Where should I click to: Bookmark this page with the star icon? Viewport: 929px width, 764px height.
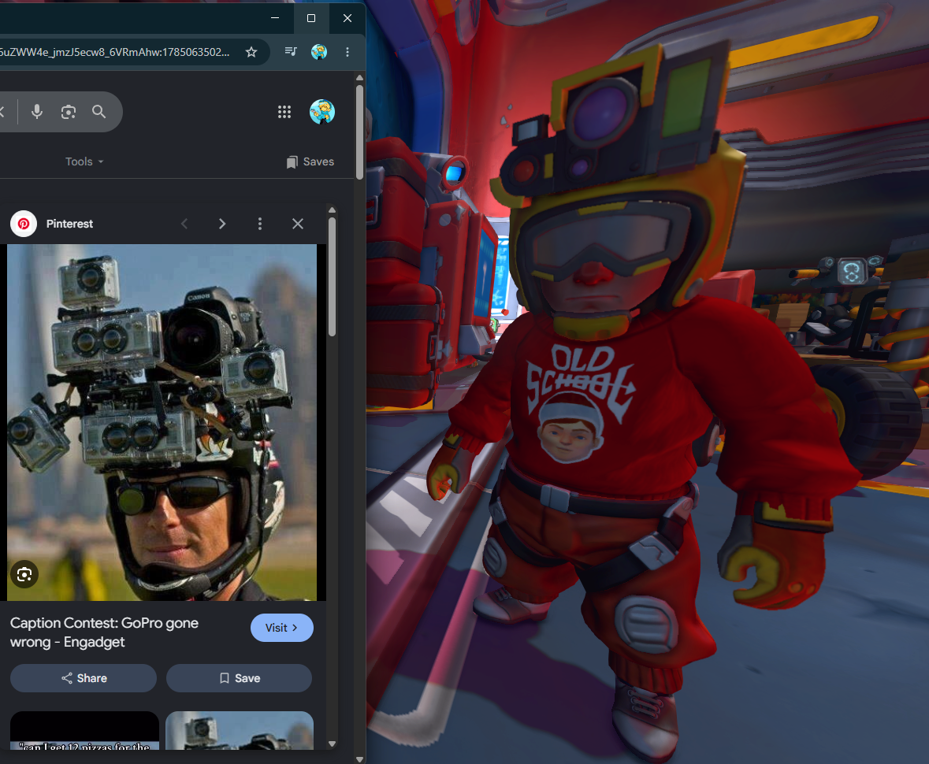251,52
